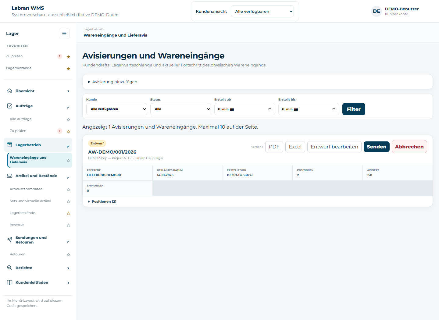Star the Sets und virtuelle Artikel entry

(x=68, y=201)
